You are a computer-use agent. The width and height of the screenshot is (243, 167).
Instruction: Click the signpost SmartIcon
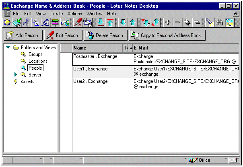(55, 23)
